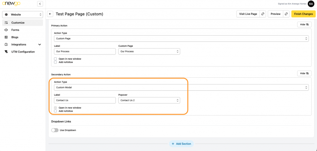Click the Finish Changes button
This screenshot has height=151, width=317.
pos(303,14)
